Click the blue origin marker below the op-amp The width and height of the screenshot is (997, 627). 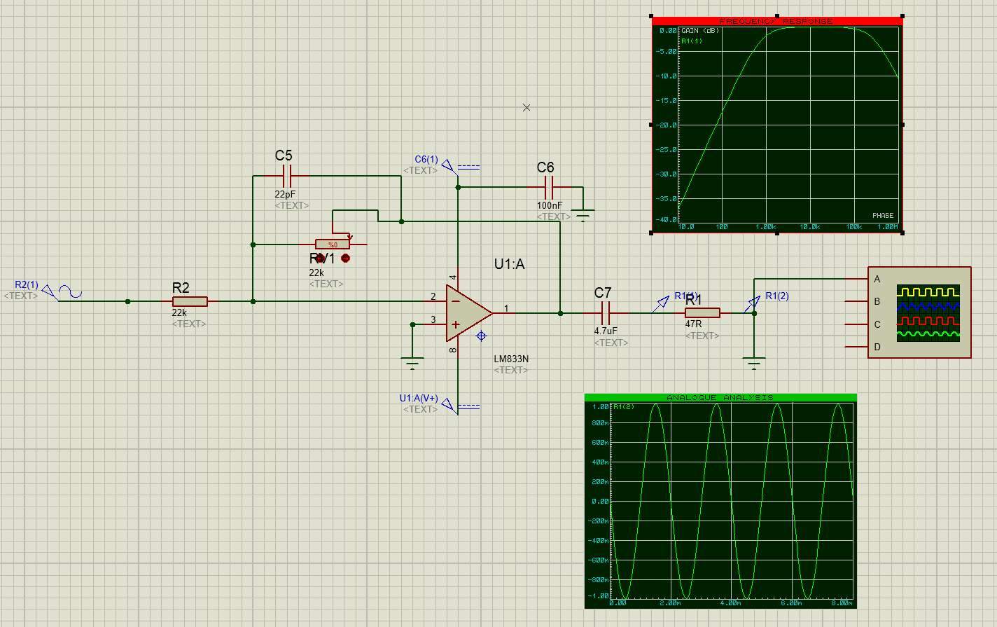click(x=482, y=336)
